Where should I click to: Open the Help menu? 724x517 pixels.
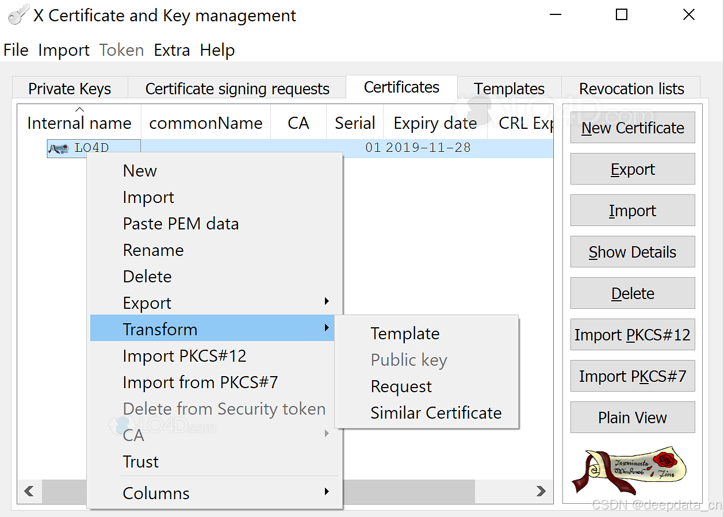pyautogui.click(x=217, y=50)
